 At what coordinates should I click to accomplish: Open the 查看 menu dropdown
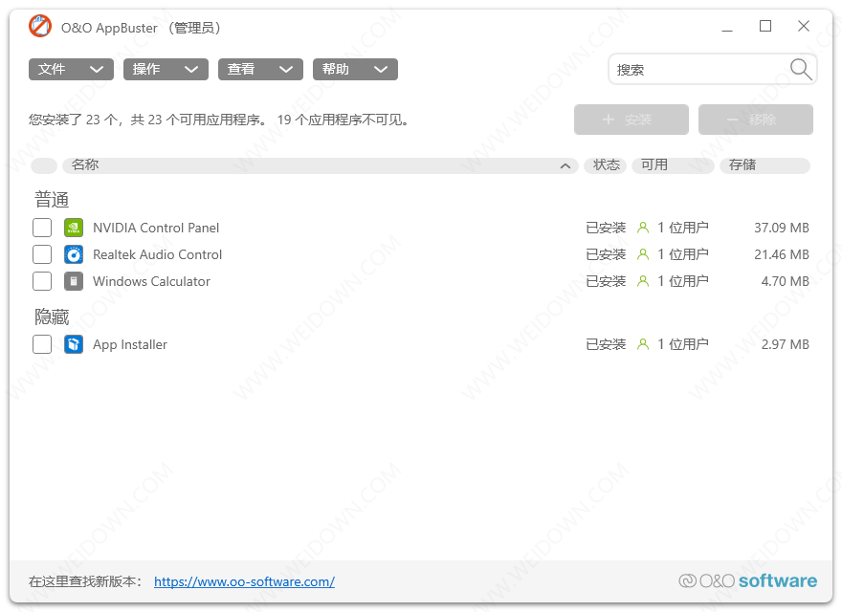click(x=260, y=69)
